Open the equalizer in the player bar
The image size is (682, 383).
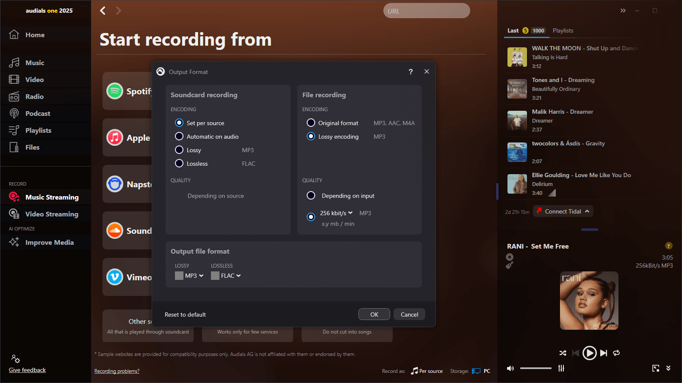[561, 368]
